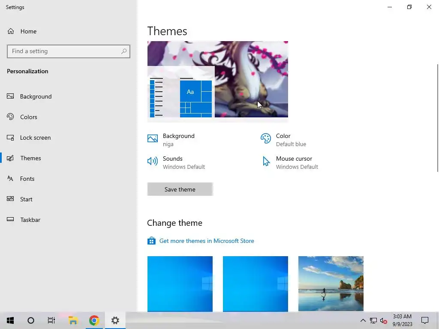
Task: Show hidden system tray icons
Action: point(363,320)
